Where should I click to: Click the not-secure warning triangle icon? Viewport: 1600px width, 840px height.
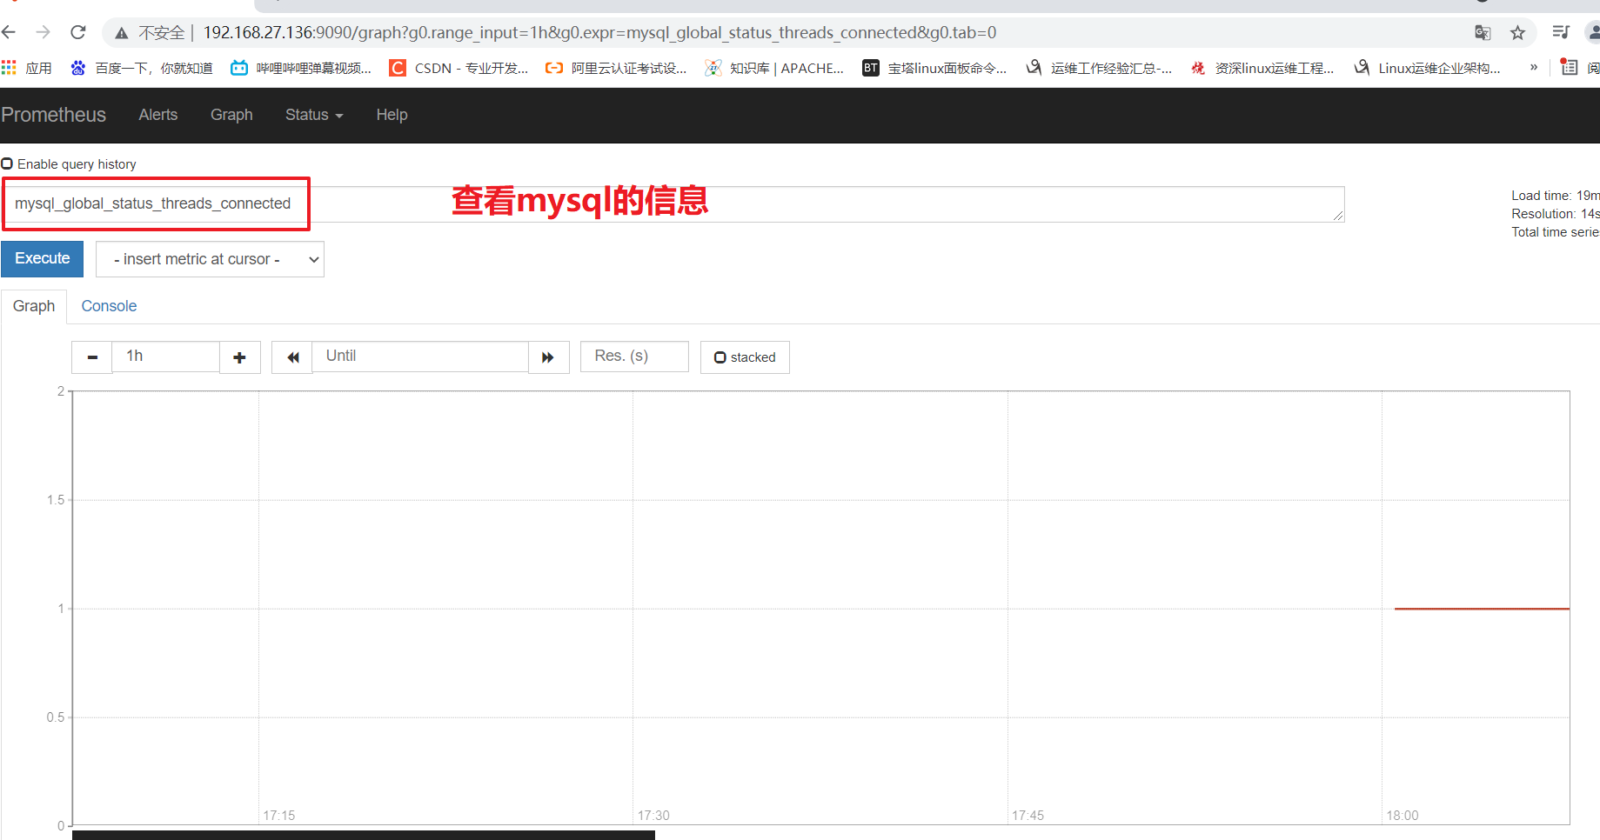click(x=122, y=33)
